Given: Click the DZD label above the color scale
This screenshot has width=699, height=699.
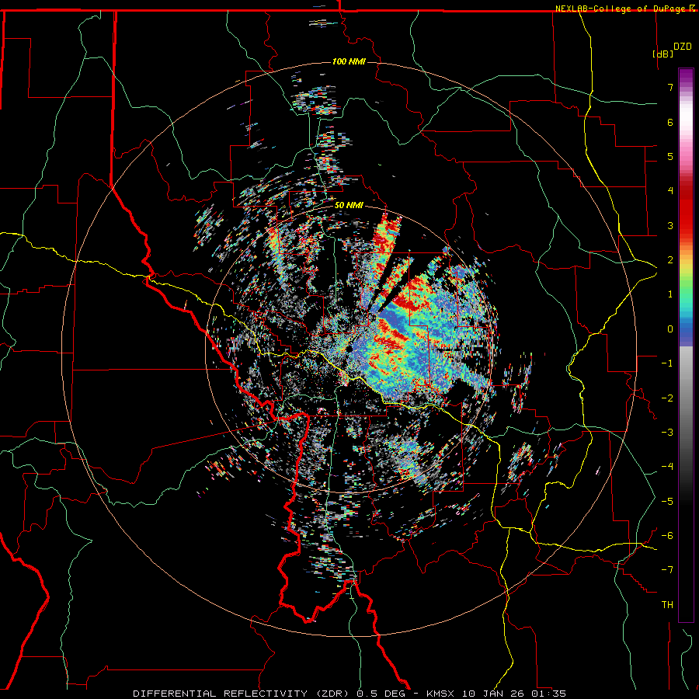Looking at the screenshot, I should tap(683, 47).
